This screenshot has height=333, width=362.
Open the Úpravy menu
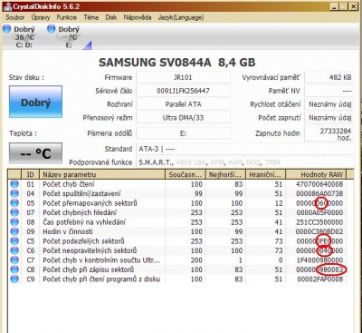41,17
